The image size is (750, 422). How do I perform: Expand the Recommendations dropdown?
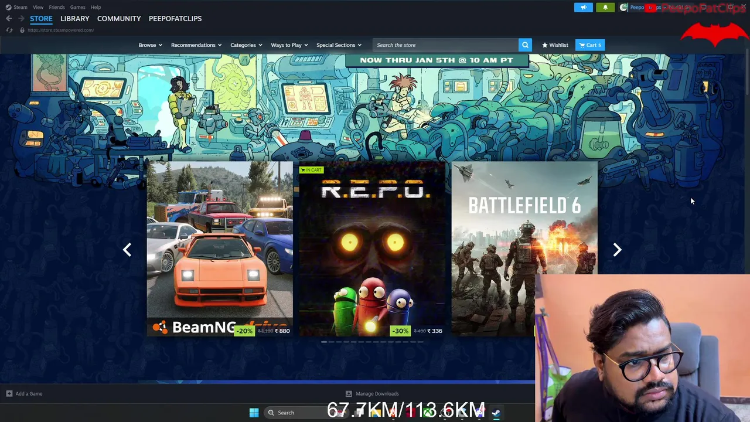196,45
